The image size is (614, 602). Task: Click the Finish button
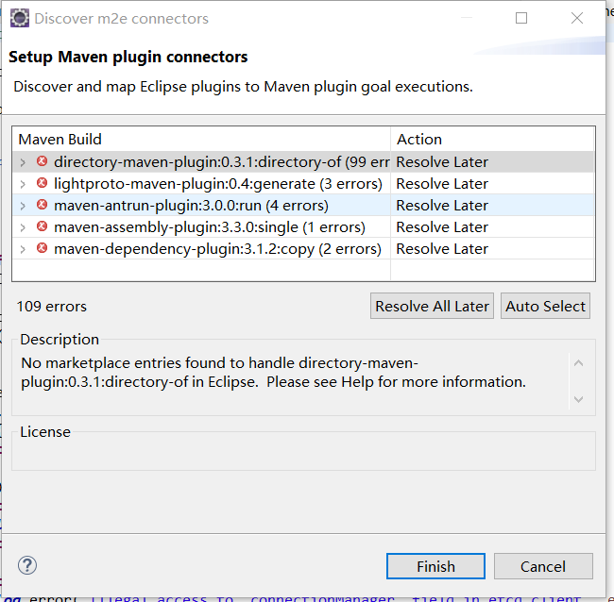(435, 566)
